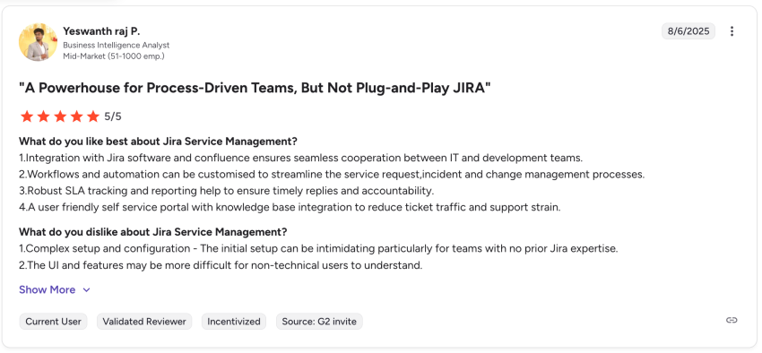Image resolution: width=762 pixels, height=353 pixels.
Task: Click the chevron next to Show More
Action: coord(86,290)
